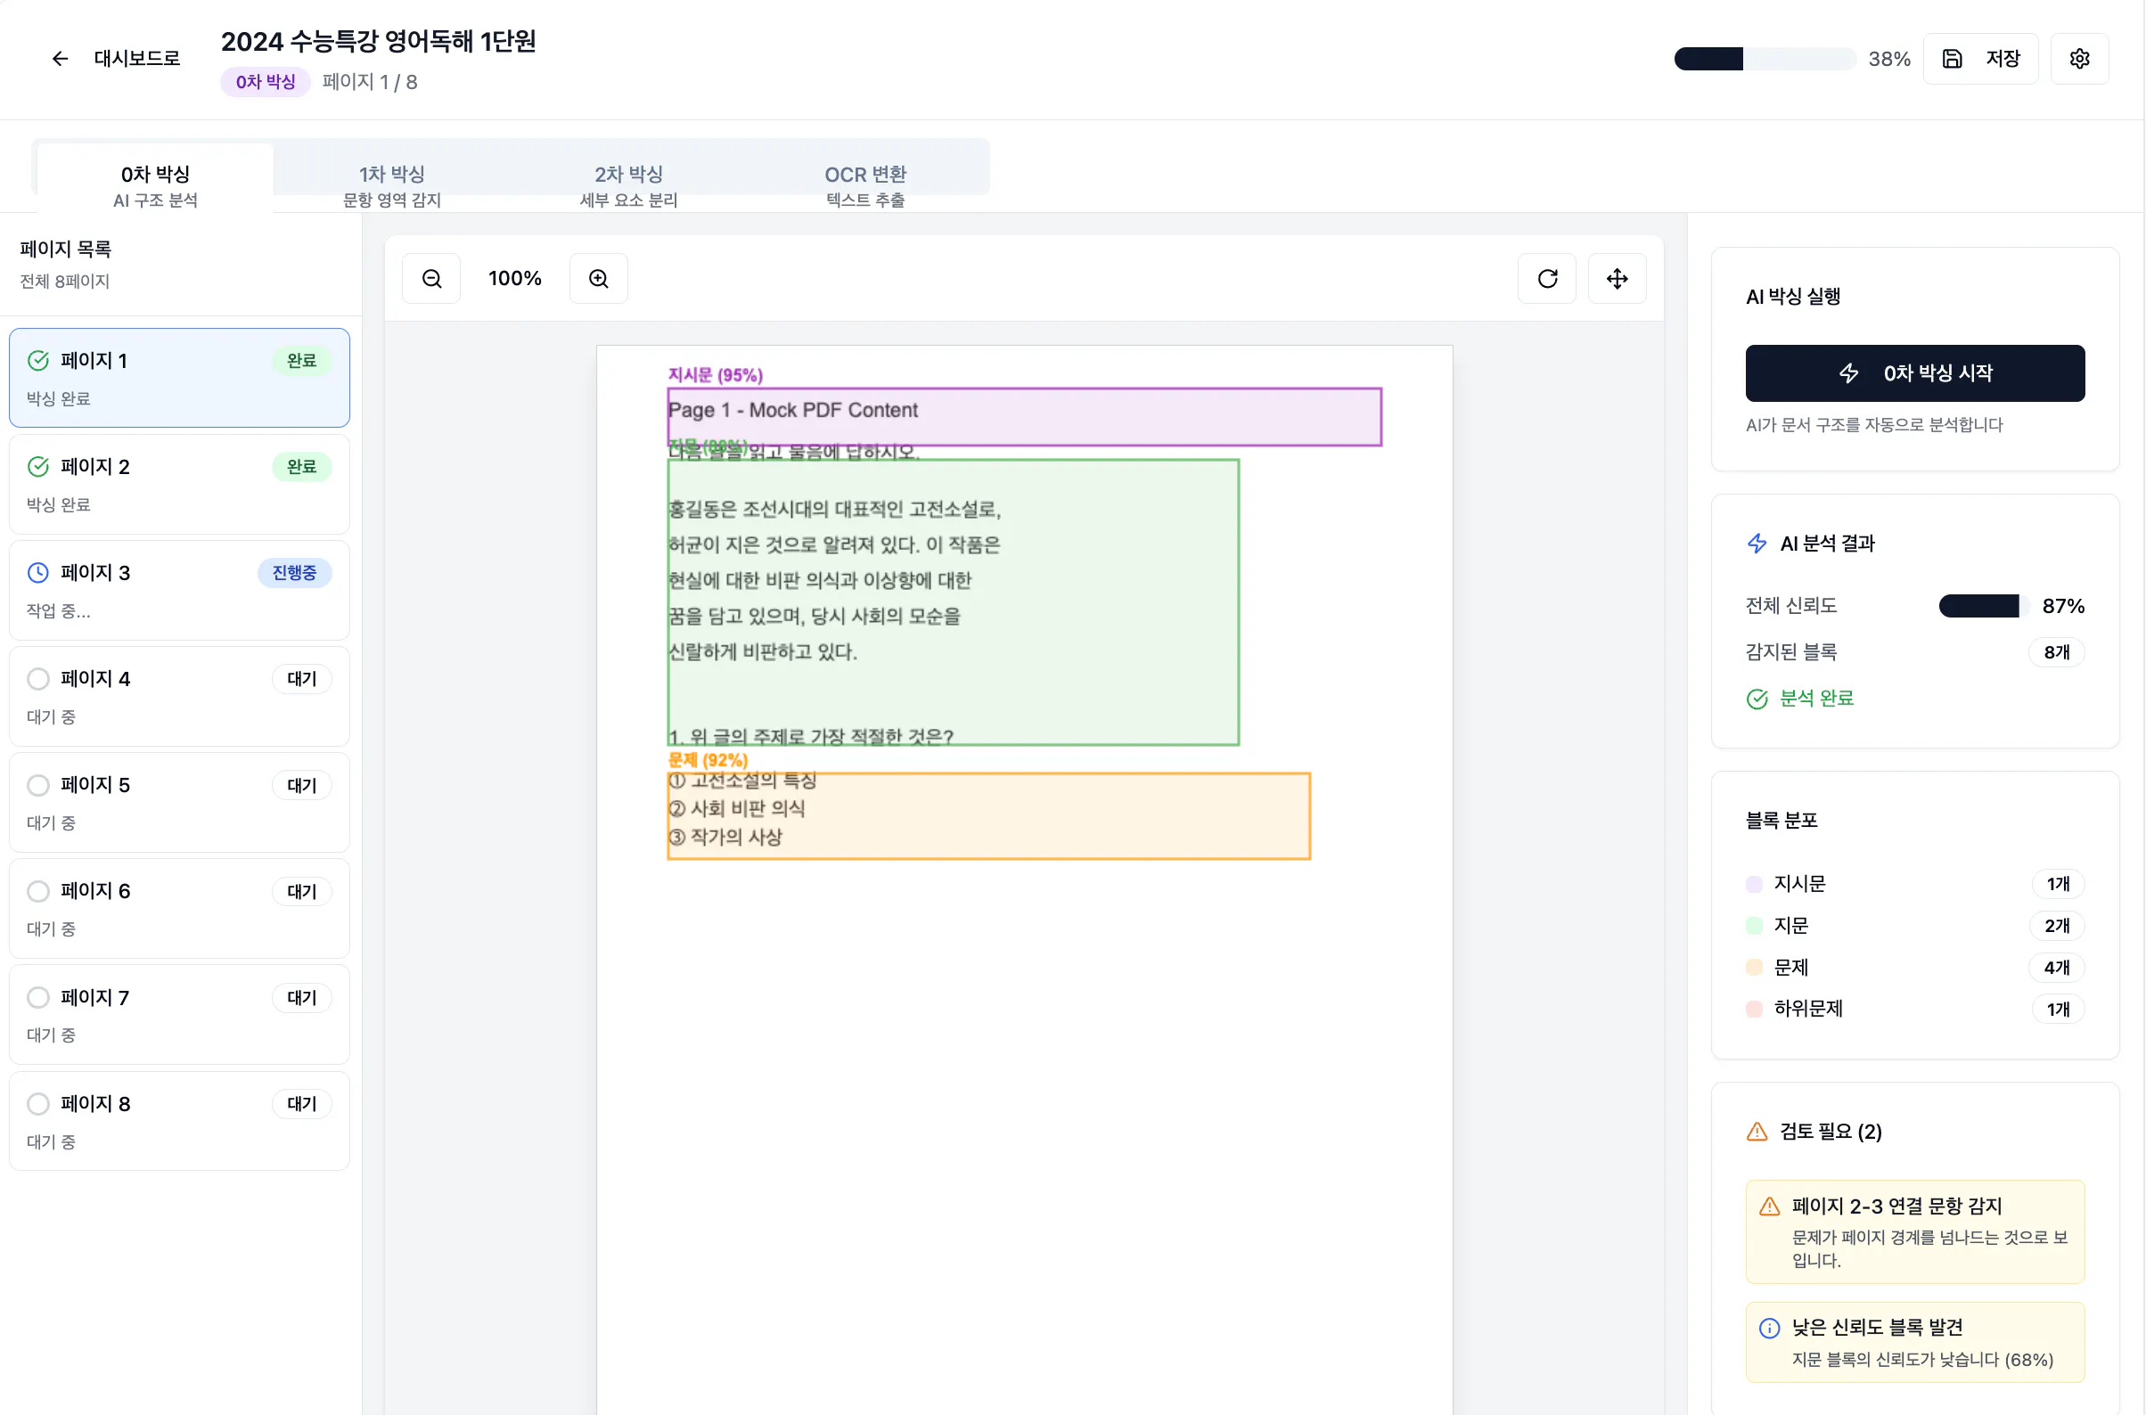Click the lightning icon beside AI 분석 결과
Screen dimensions: 2146x1415
(1757, 544)
